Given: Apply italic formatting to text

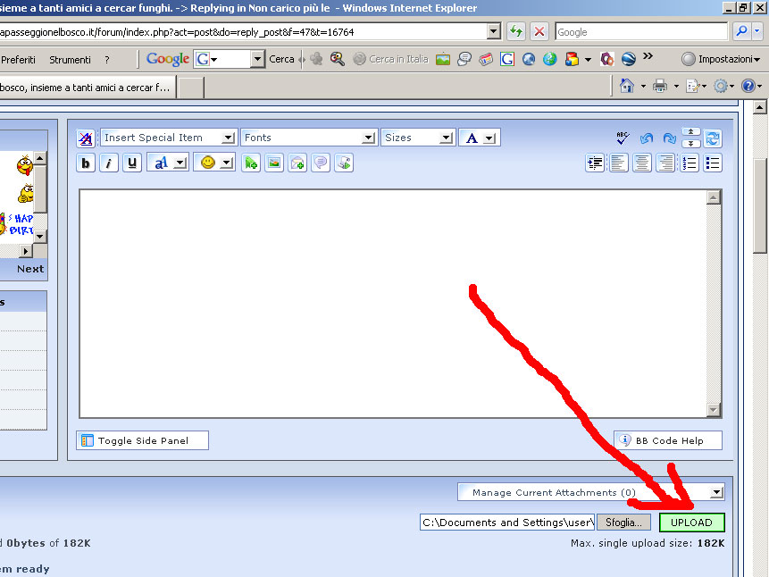Looking at the screenshot, I should click(109, 163).
